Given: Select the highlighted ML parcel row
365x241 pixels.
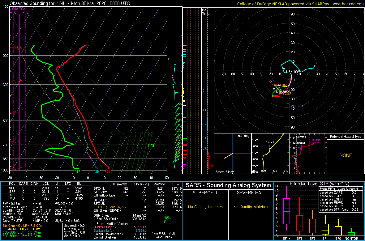Looking at the screenshot, I should (x=46, y=195).
